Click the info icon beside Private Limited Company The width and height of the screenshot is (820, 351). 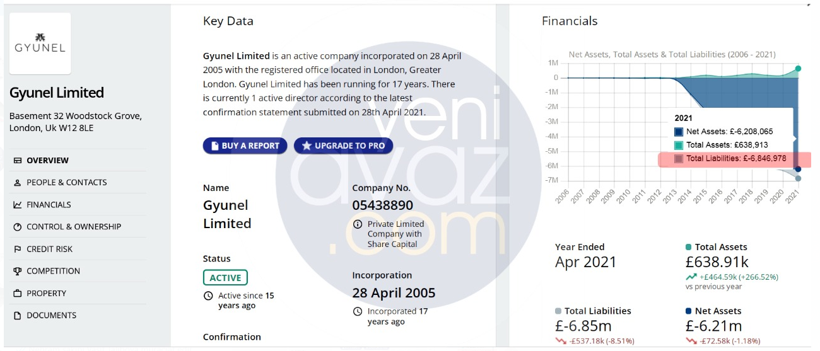click(x=358, y=224)
